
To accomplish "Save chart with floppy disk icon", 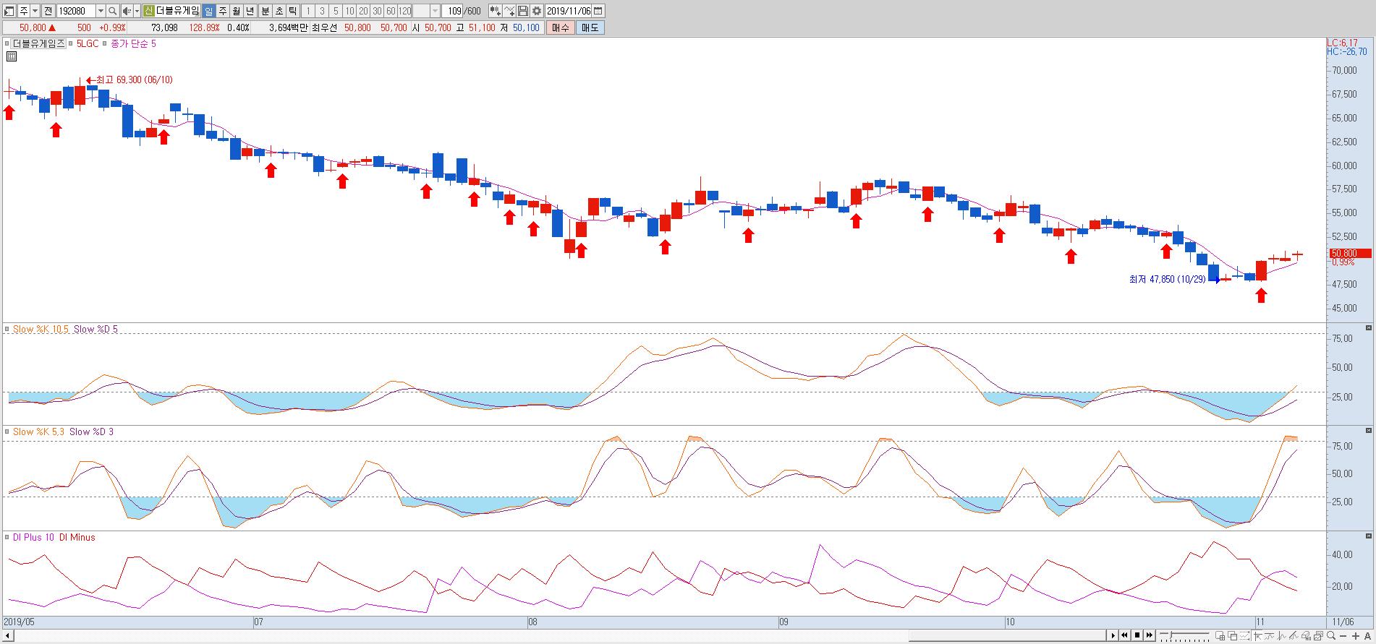I will pyautogui.click(x=523, y=11).
